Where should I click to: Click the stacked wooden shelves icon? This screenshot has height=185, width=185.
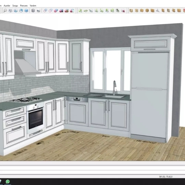136,11
